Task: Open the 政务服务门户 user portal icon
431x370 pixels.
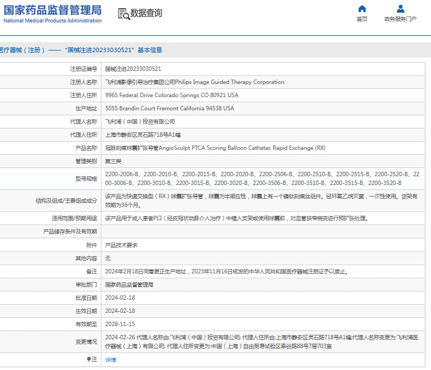Action: pos(400,9)
